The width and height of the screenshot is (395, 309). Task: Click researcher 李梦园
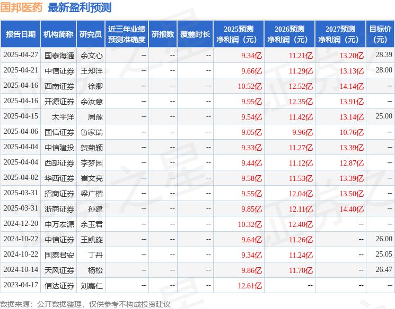(x=91, y=162)
